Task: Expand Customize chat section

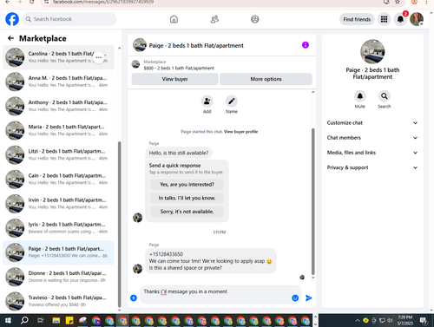Action: [372, 123]
